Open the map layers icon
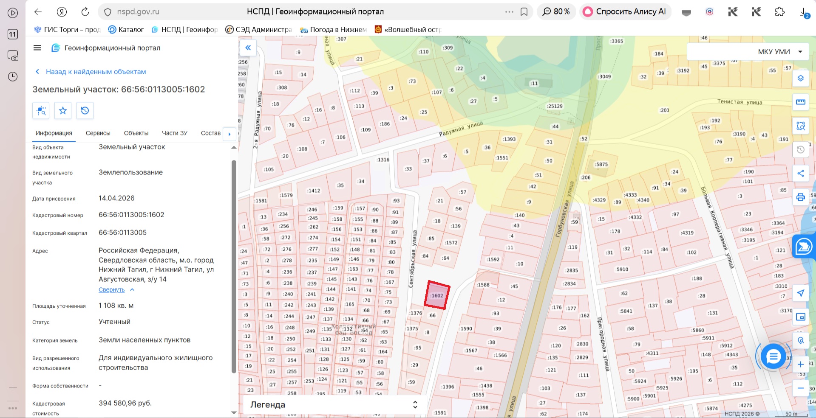The height and width of the screenshot is (418, 816). click(801, 78)
